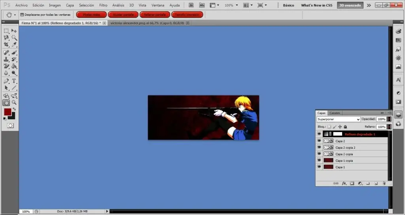405x215 pixels.
Task: Open the Layers panel options menu
Action: [x=390, y=113]
